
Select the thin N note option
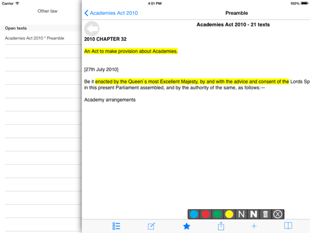point(242,214)
